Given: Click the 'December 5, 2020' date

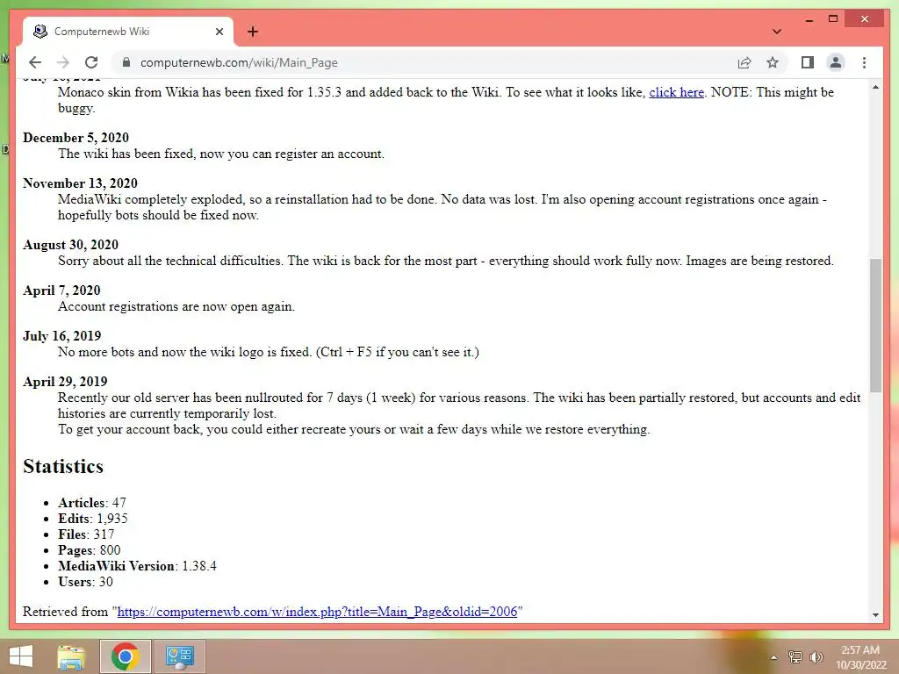Looking at the screenshot, I should (76, 138).
